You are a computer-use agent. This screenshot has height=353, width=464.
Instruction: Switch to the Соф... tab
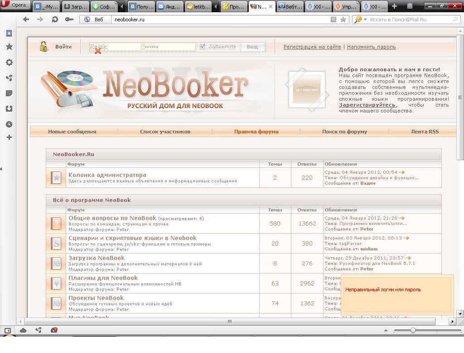[104, 6]
